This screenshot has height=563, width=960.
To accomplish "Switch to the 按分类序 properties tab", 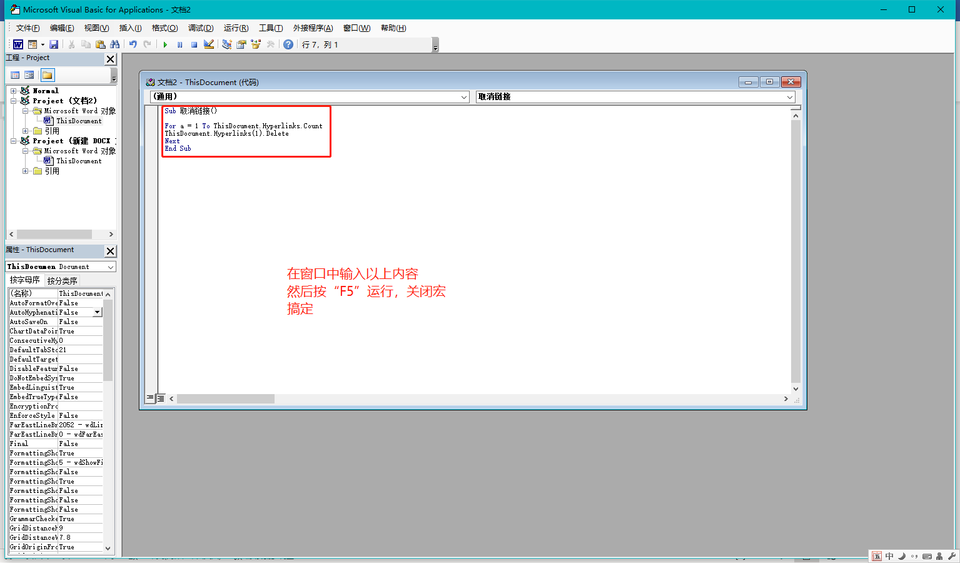I will (x=62, y=280).
